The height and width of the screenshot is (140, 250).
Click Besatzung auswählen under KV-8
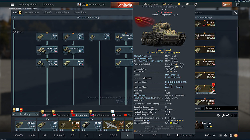click(205, 93)
